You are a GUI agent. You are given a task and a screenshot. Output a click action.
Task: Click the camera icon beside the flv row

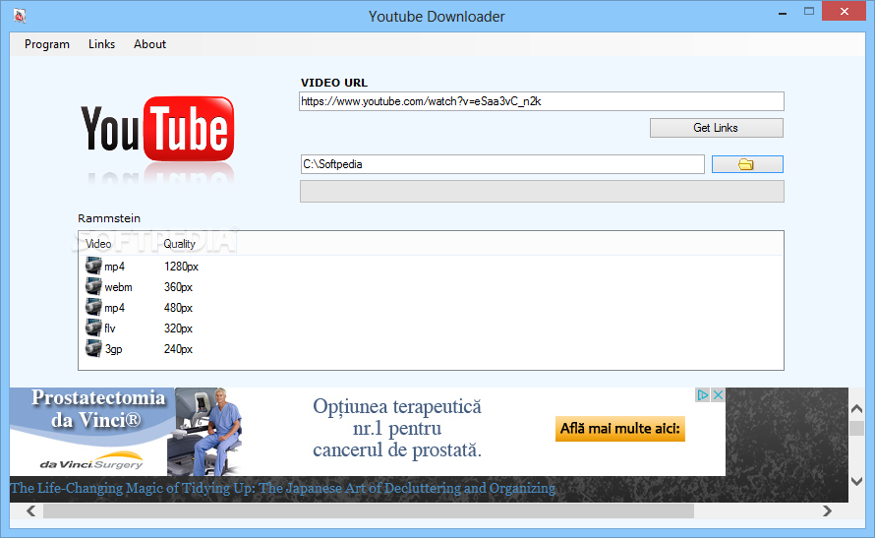[93, 329]
